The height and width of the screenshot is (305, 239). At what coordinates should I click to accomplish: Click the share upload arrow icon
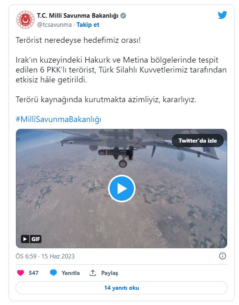pyautogui.click(x=93, y=273)
